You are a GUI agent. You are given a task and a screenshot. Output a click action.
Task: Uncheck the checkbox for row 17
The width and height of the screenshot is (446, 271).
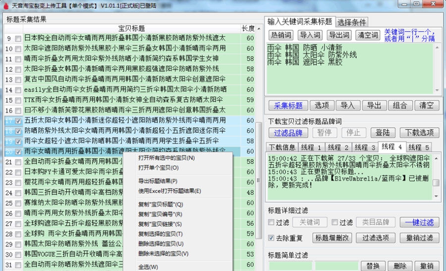click(x=18, y=121)
